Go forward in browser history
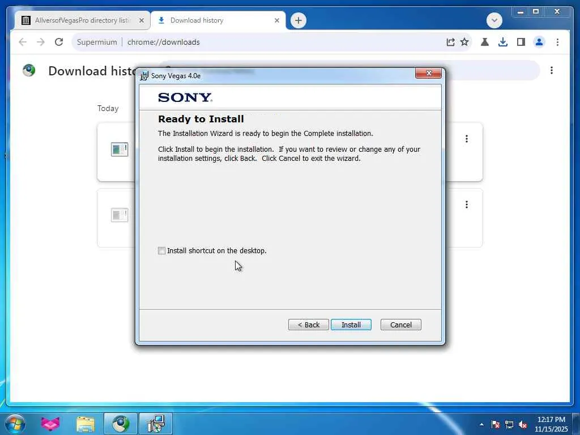The height and width of the screenshot is (435, 580). coord(41,42)
